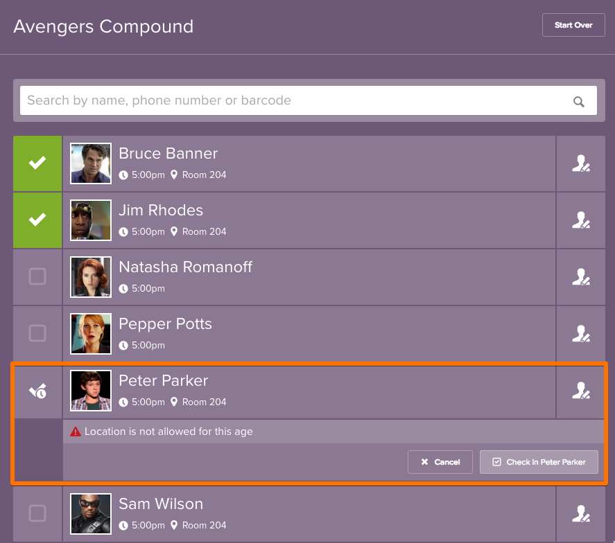The image size is (615, 543).
Task: Check the box for Natasha Romanoff
Action: pyautogui.click(x=37, y=277)
